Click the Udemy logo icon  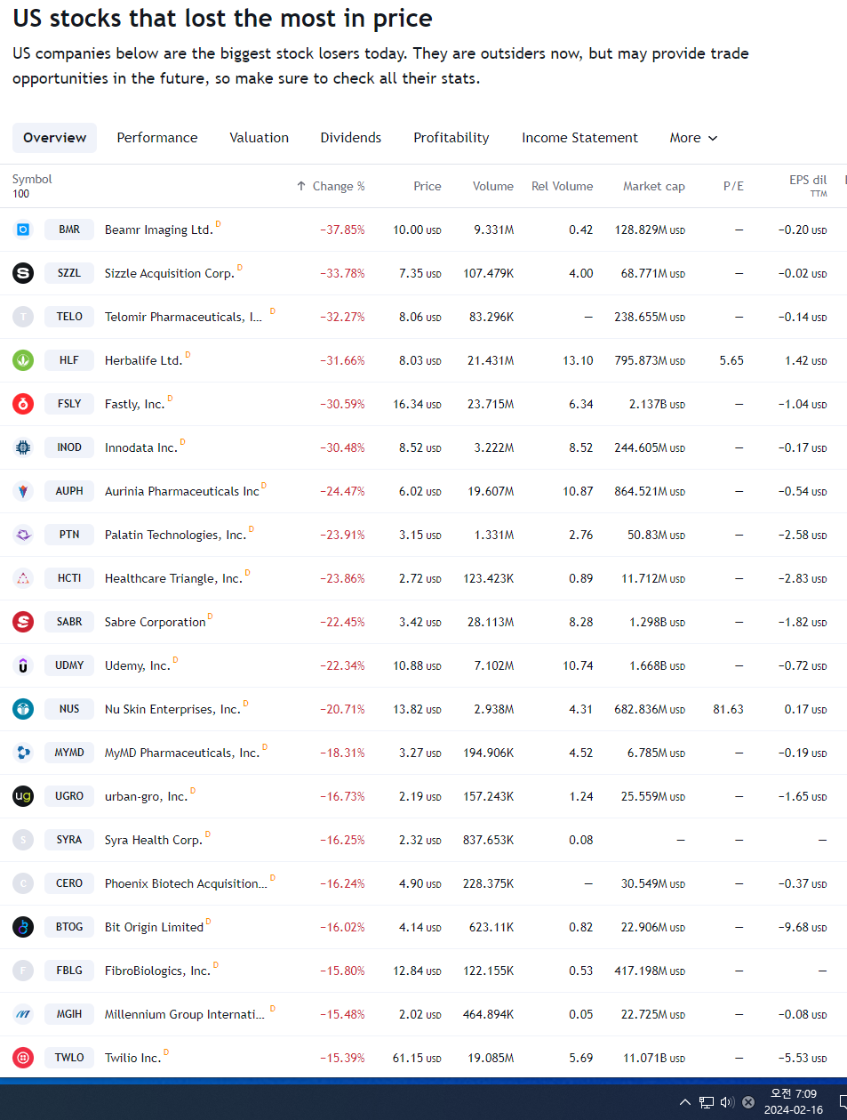click(x=23, y=665)
